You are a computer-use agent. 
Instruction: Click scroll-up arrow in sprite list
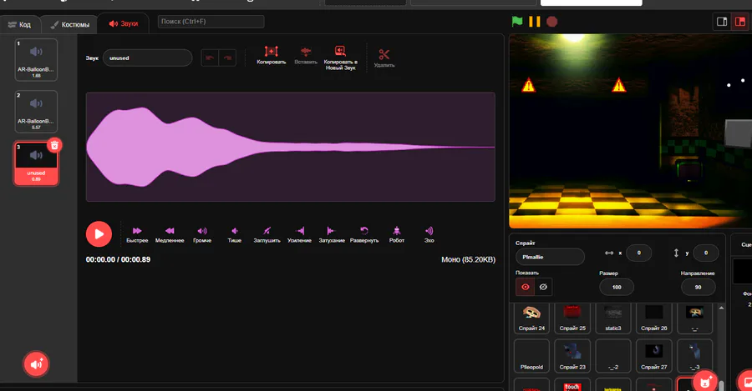pyautogui.click(x=721, y=308)
